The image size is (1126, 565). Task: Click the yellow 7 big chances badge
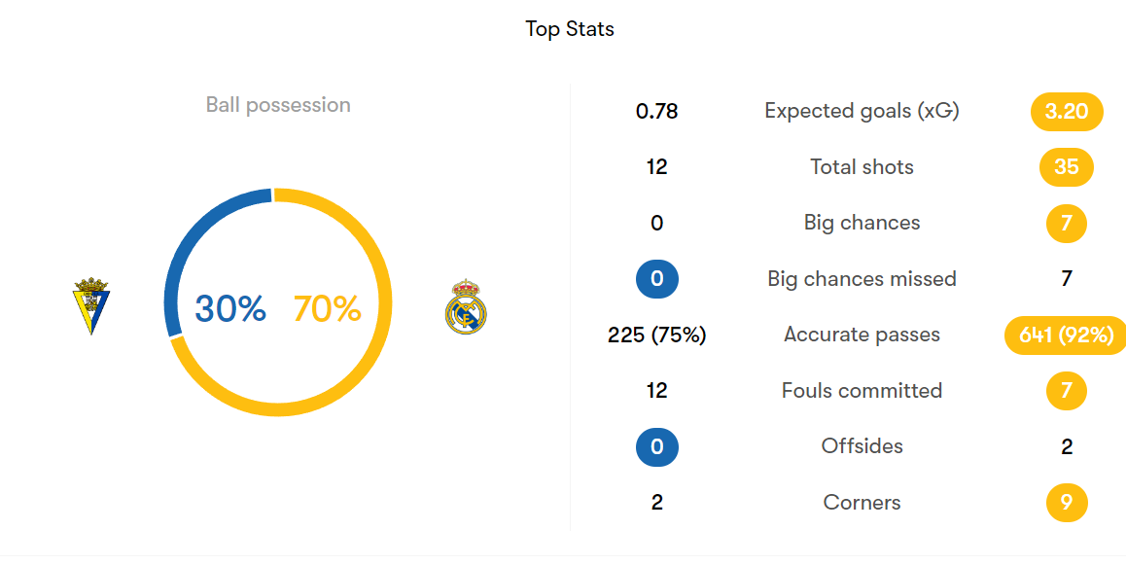pos(1067,224)
